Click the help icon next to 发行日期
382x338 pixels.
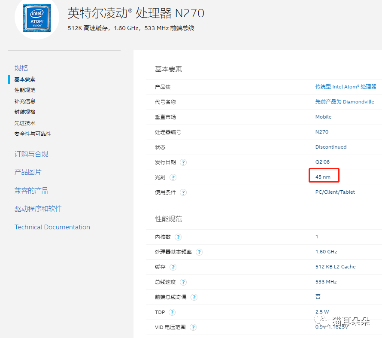coord(183,162)
